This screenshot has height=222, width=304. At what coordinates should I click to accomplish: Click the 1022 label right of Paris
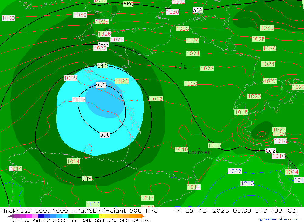207,68
